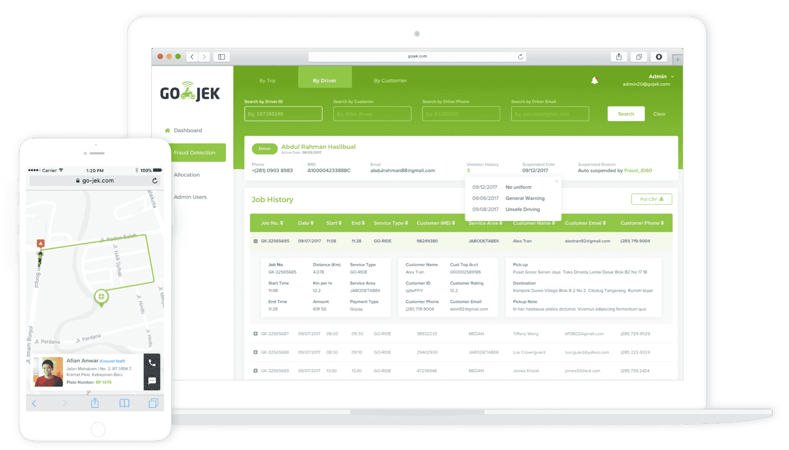789x450 pixels.
Task: Tap the chat message icon on phone
Action: coord(152,381)
